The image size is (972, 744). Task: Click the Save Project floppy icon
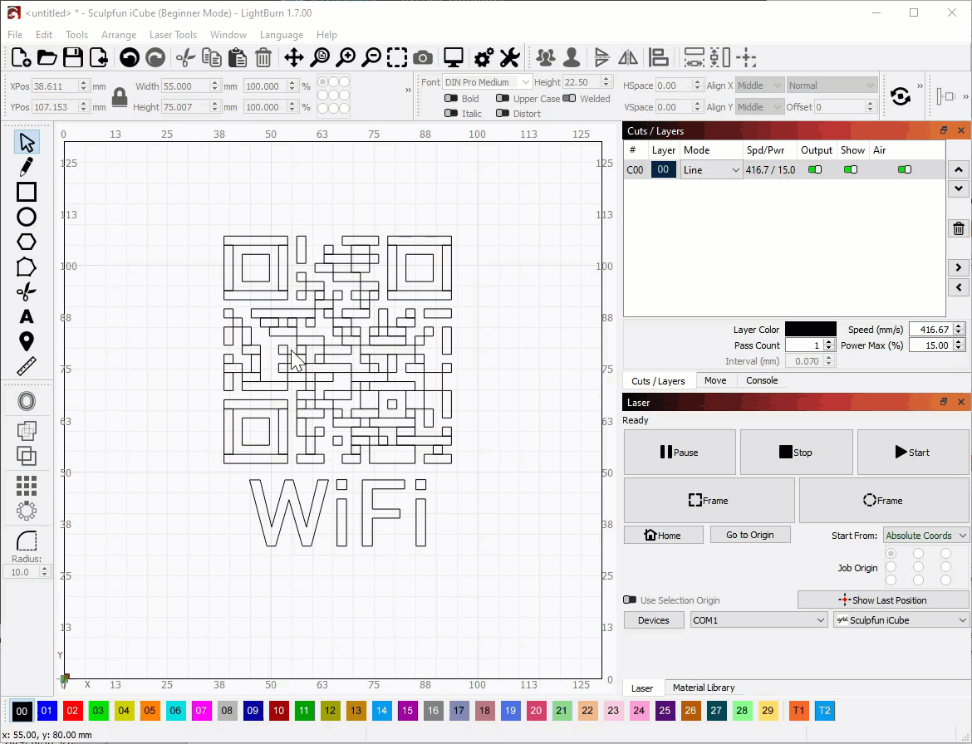[73, 57]
